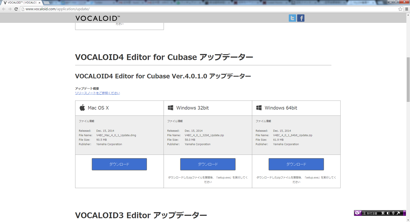Viewport: 410px width, 222px height.
Task: Click the VOCALOID logo in header
Action: (x=98, y=18)
